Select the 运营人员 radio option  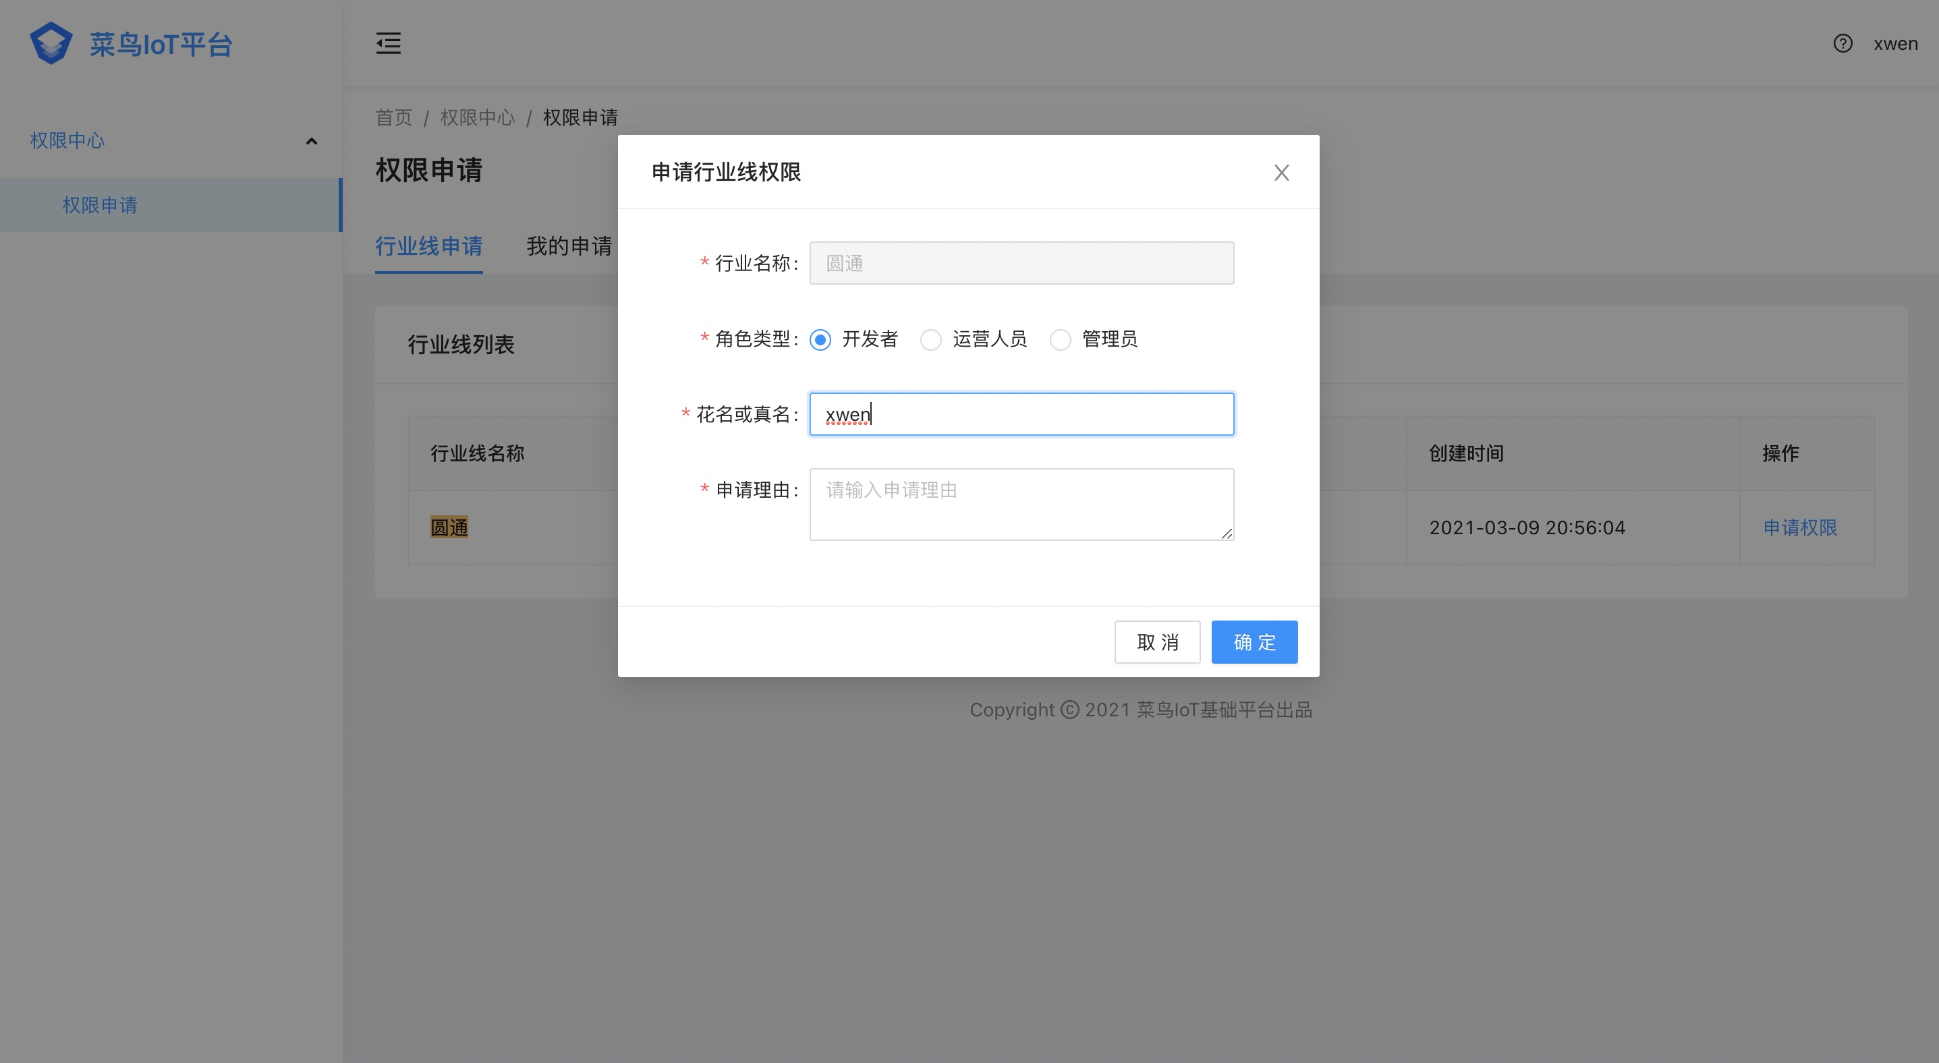pyautogui.click(x=931, y=340)
